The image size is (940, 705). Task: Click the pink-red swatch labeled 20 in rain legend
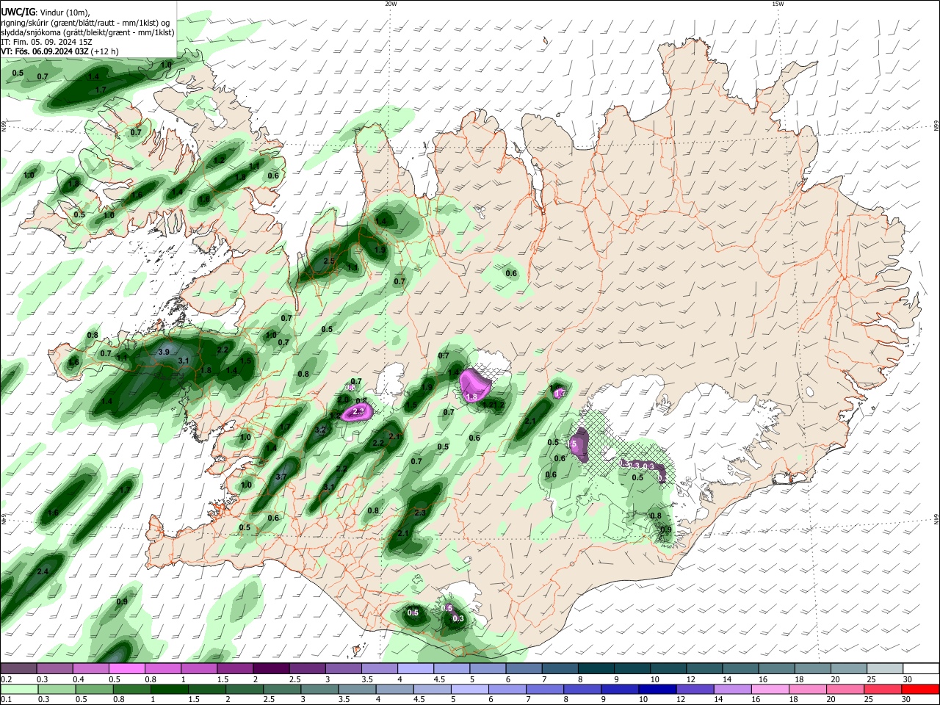click(845, 689)
